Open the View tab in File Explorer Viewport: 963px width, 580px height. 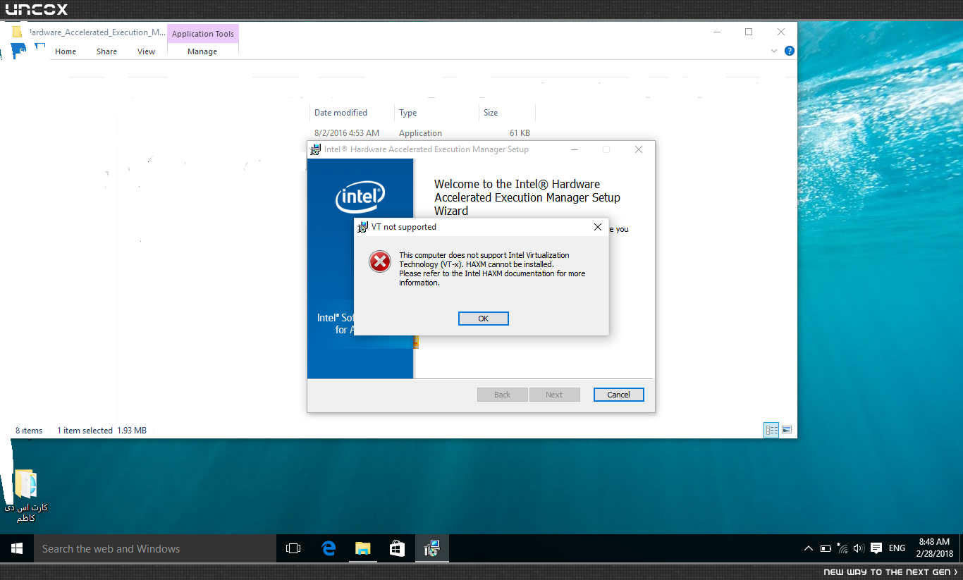click(147, 51)
